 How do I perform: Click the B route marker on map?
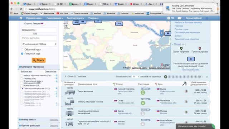coord(162,33)
